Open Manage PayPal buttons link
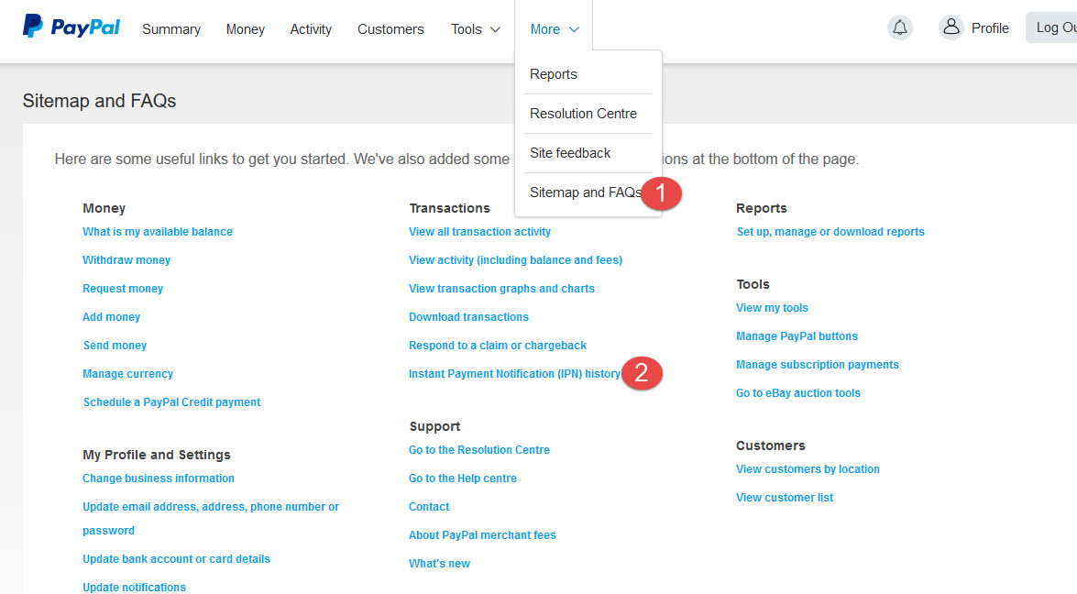 point(797,336)
